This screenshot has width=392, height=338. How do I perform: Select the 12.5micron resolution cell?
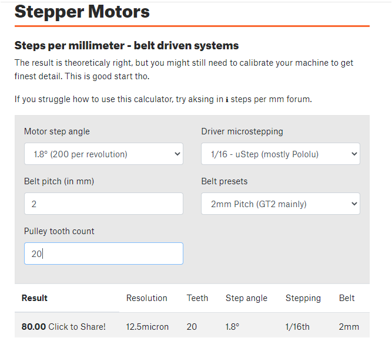tap(148, 326)
